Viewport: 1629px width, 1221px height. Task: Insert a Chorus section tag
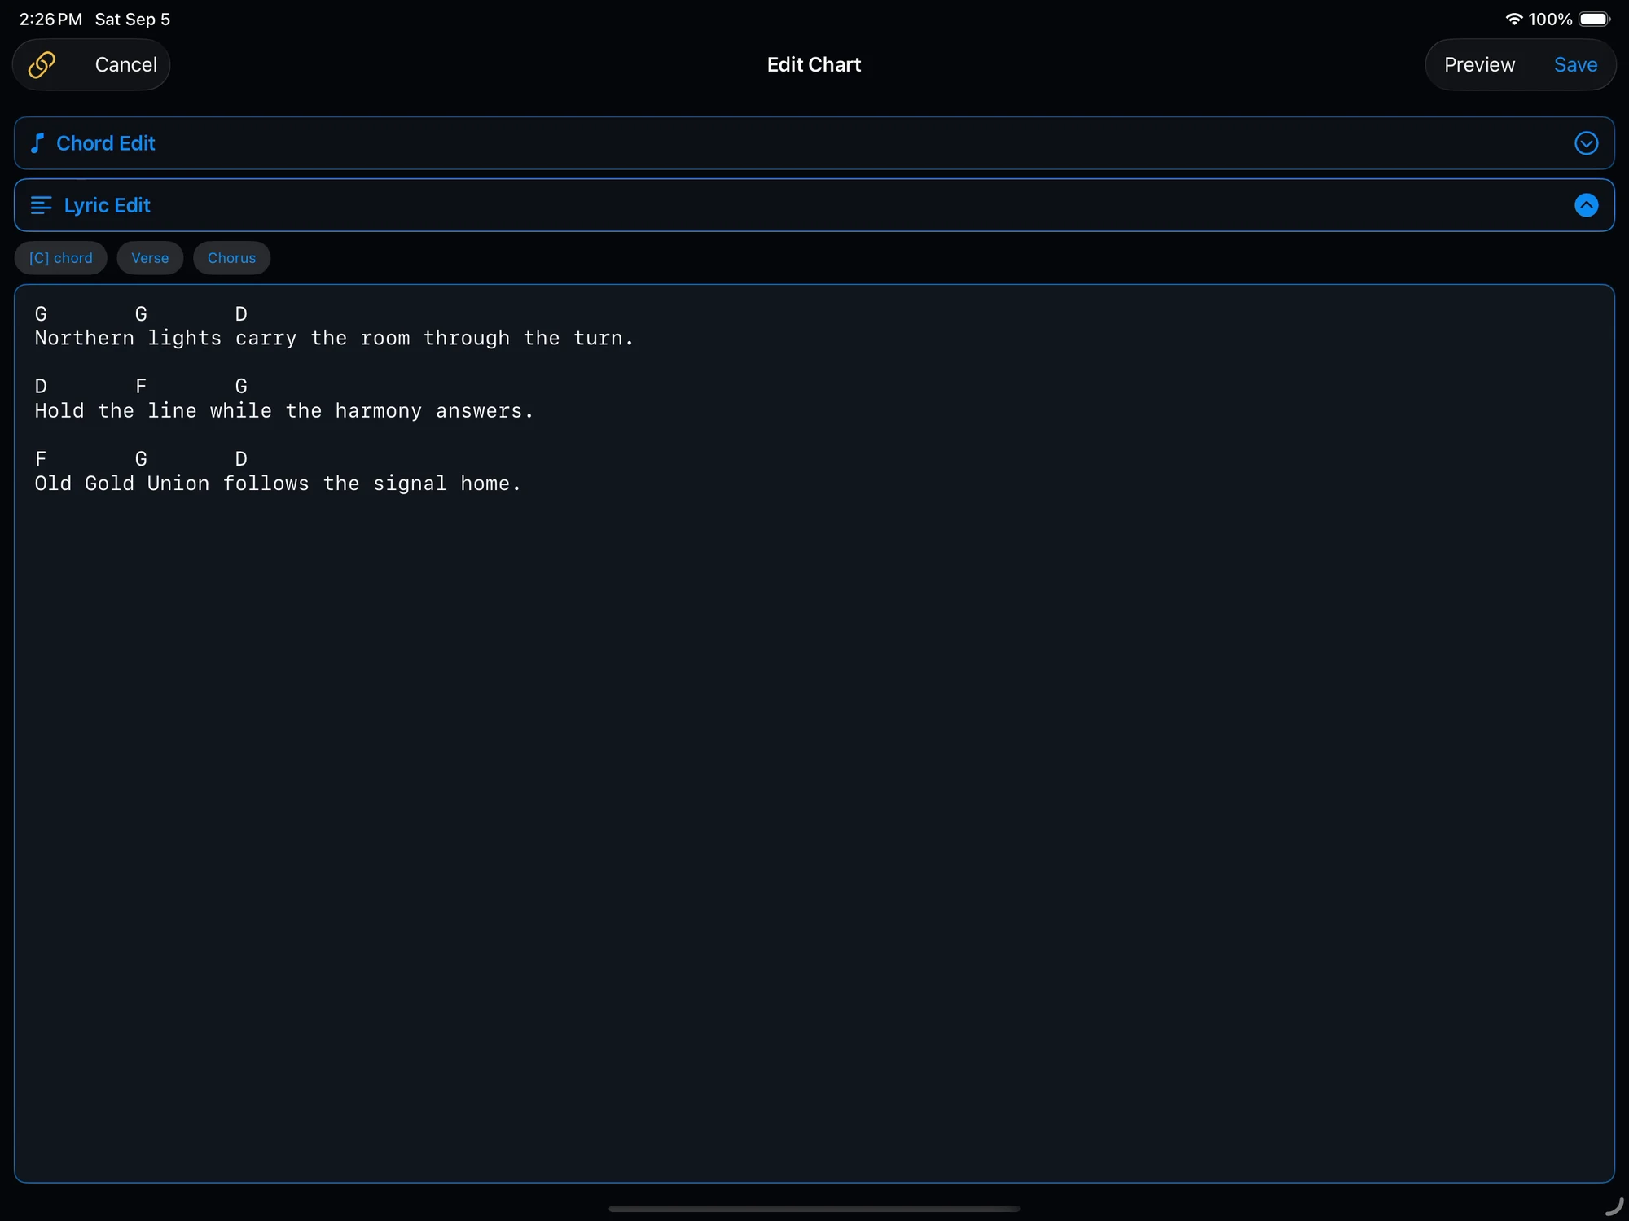[231, 258]
